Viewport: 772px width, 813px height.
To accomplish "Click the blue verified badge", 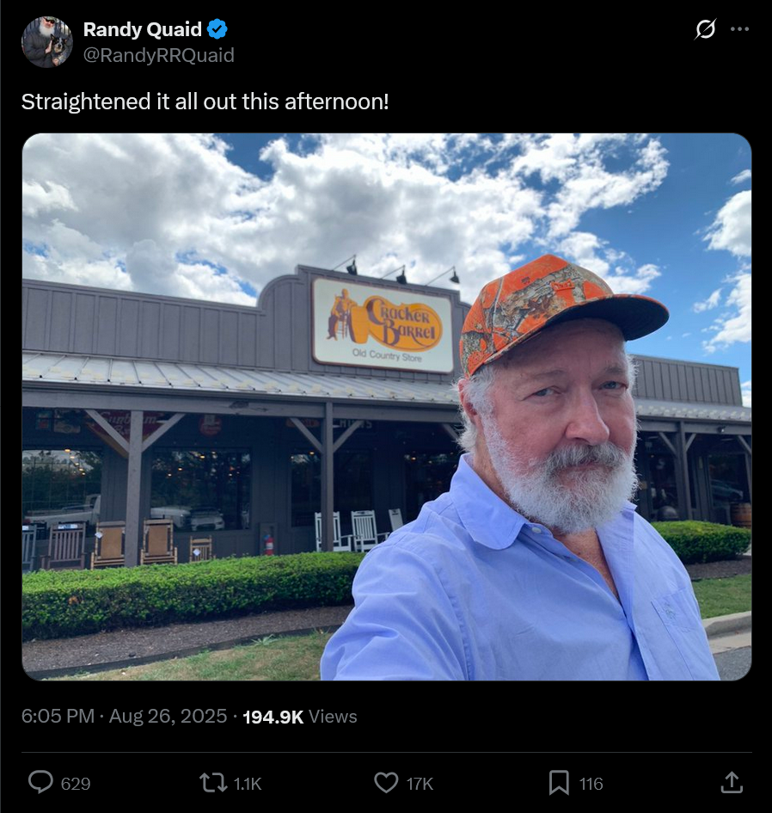I will (x=218, y=29).
